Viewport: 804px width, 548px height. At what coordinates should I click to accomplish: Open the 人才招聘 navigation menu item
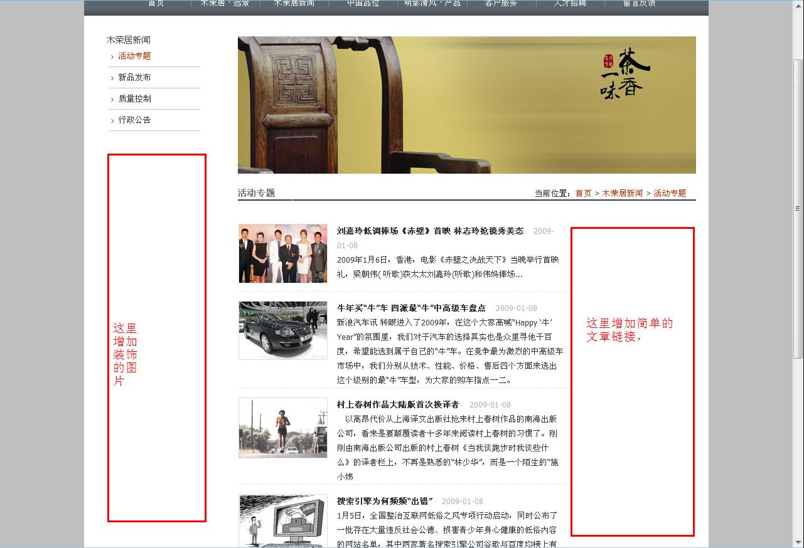[570, 4]
